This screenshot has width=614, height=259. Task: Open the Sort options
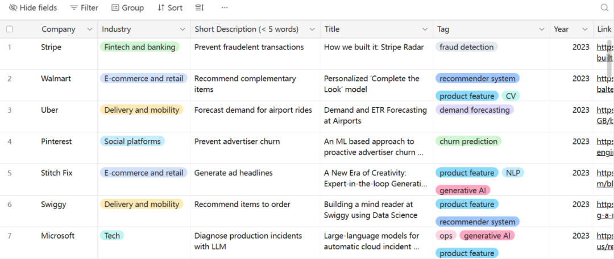[170, 8]
